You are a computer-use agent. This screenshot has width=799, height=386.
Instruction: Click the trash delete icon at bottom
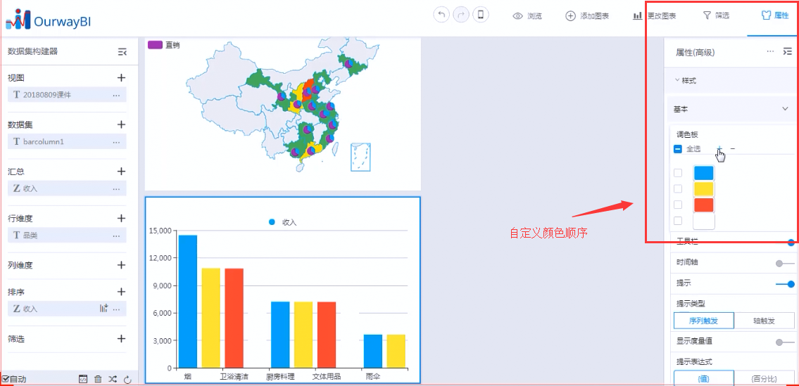[x=98, y=379]
